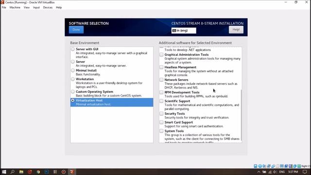Screen dimensions: 311x175
Task: Click the ENG language indicator in tray
Action: tap(282, 172)
